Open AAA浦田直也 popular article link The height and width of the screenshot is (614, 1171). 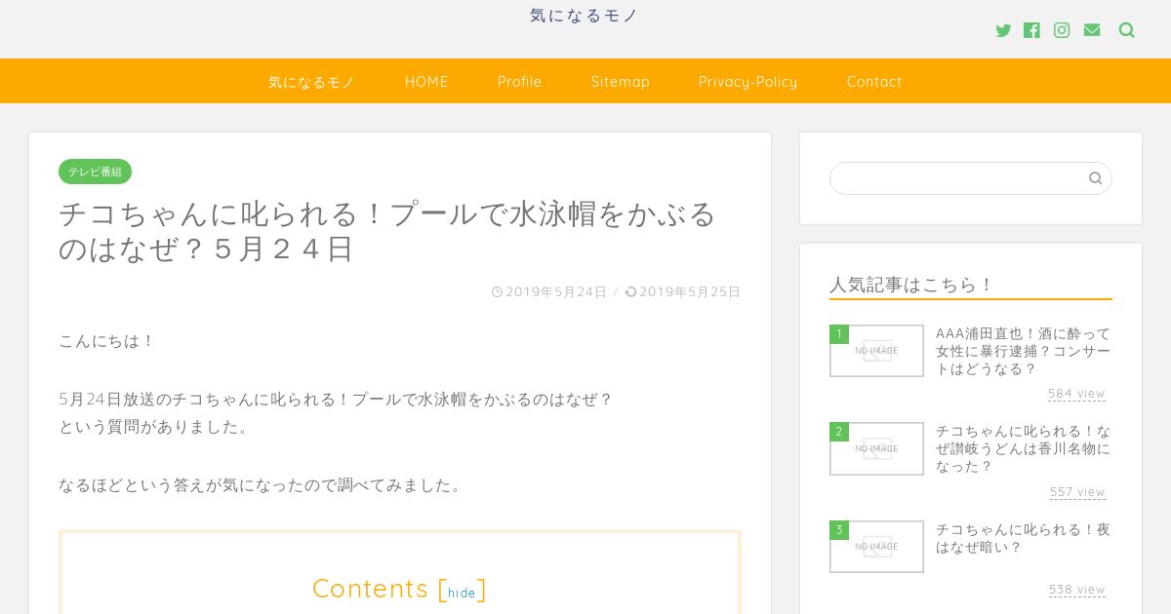(1024, 351)
